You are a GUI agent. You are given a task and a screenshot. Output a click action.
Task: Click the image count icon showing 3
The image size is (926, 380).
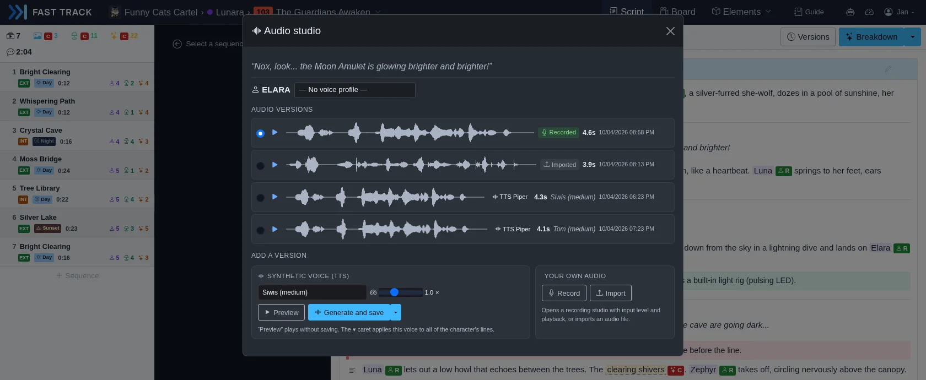pos(37,36)
